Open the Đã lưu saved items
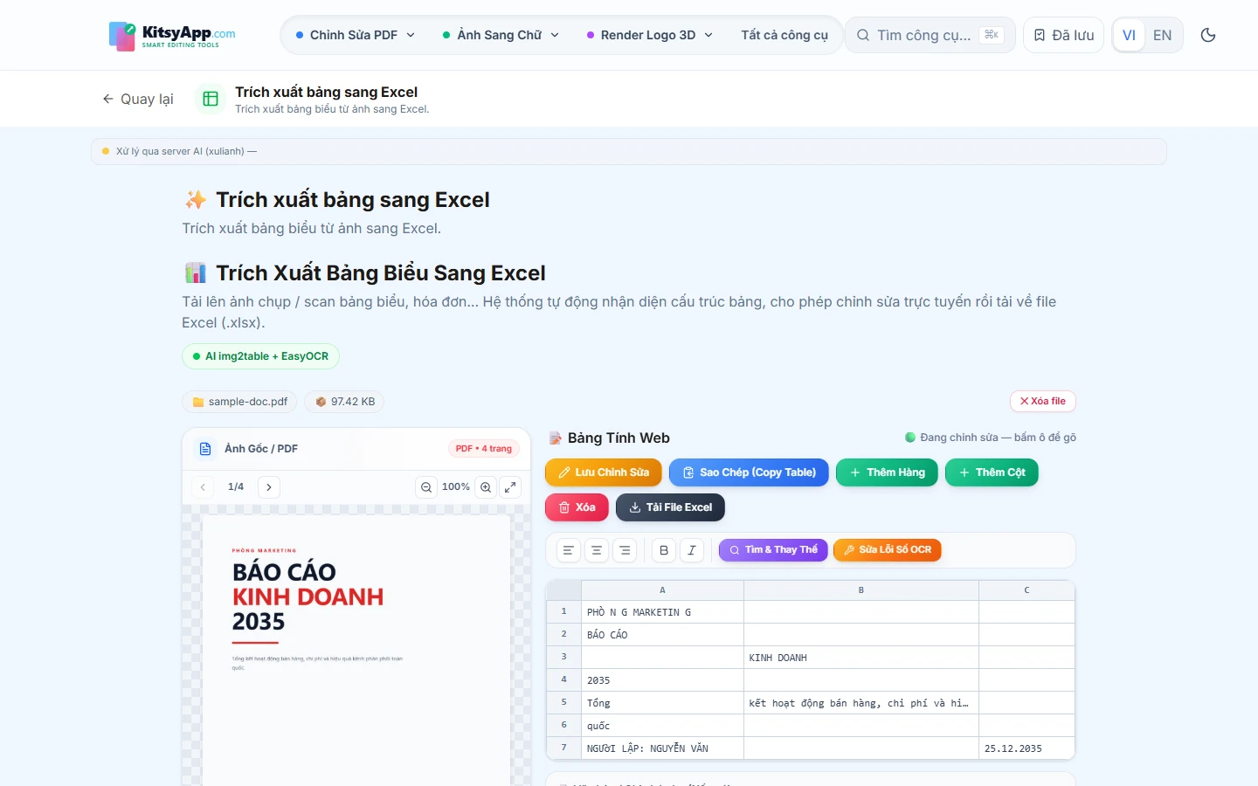 (x=1063, y=35)
